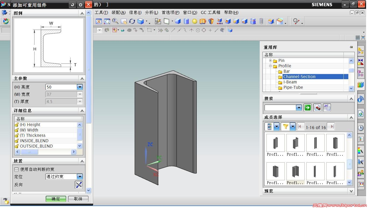Screen dimensions: 372x209
Task: Select the I-Beam folder
Action: (290, 82)
